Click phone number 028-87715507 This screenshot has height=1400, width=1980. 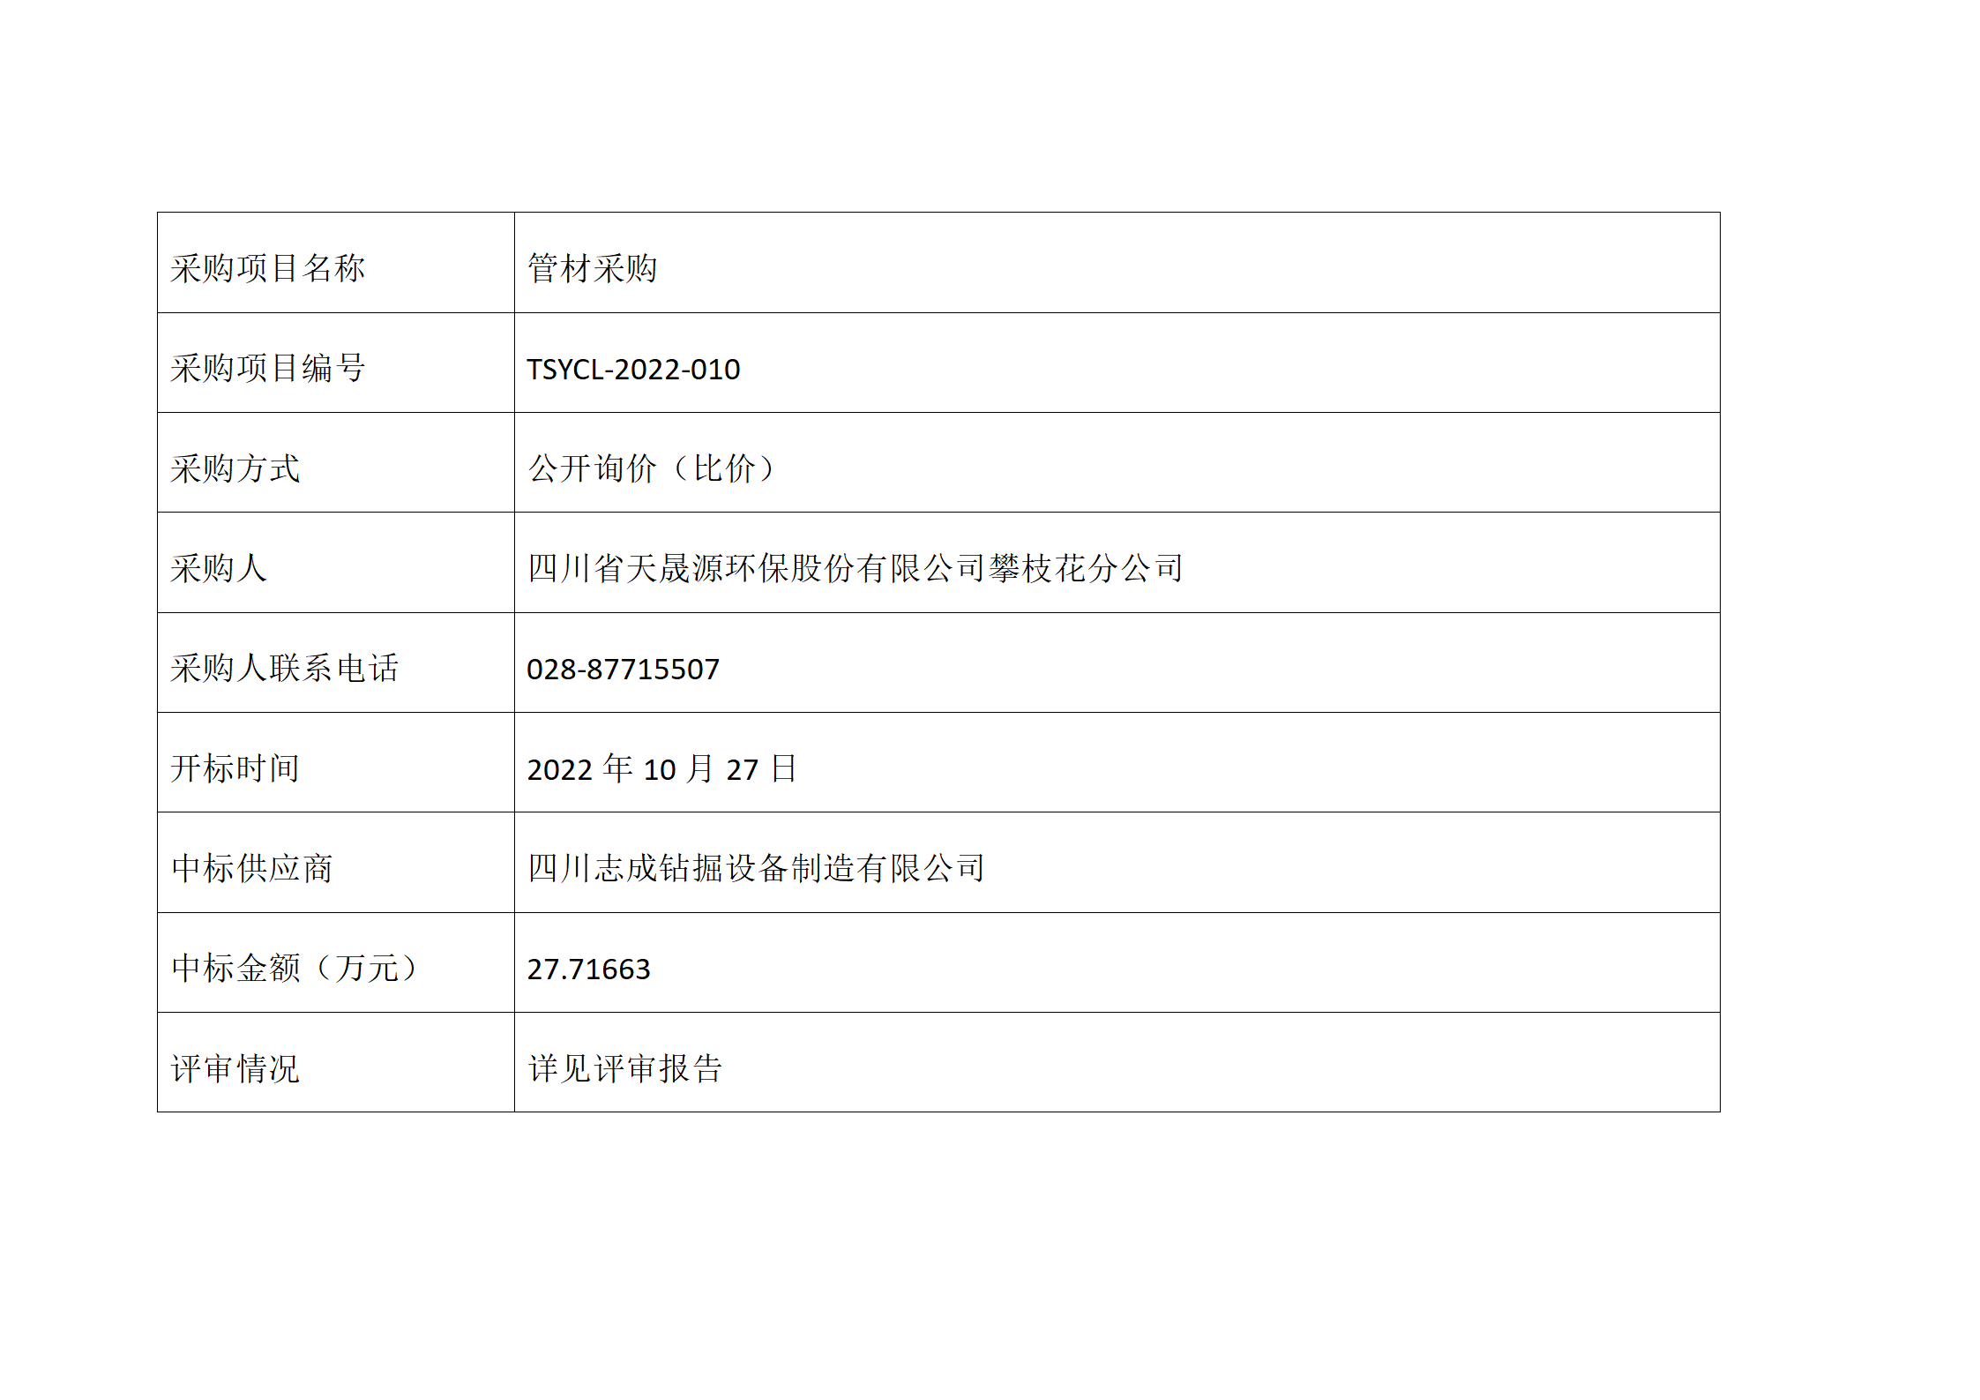(623, 670)
